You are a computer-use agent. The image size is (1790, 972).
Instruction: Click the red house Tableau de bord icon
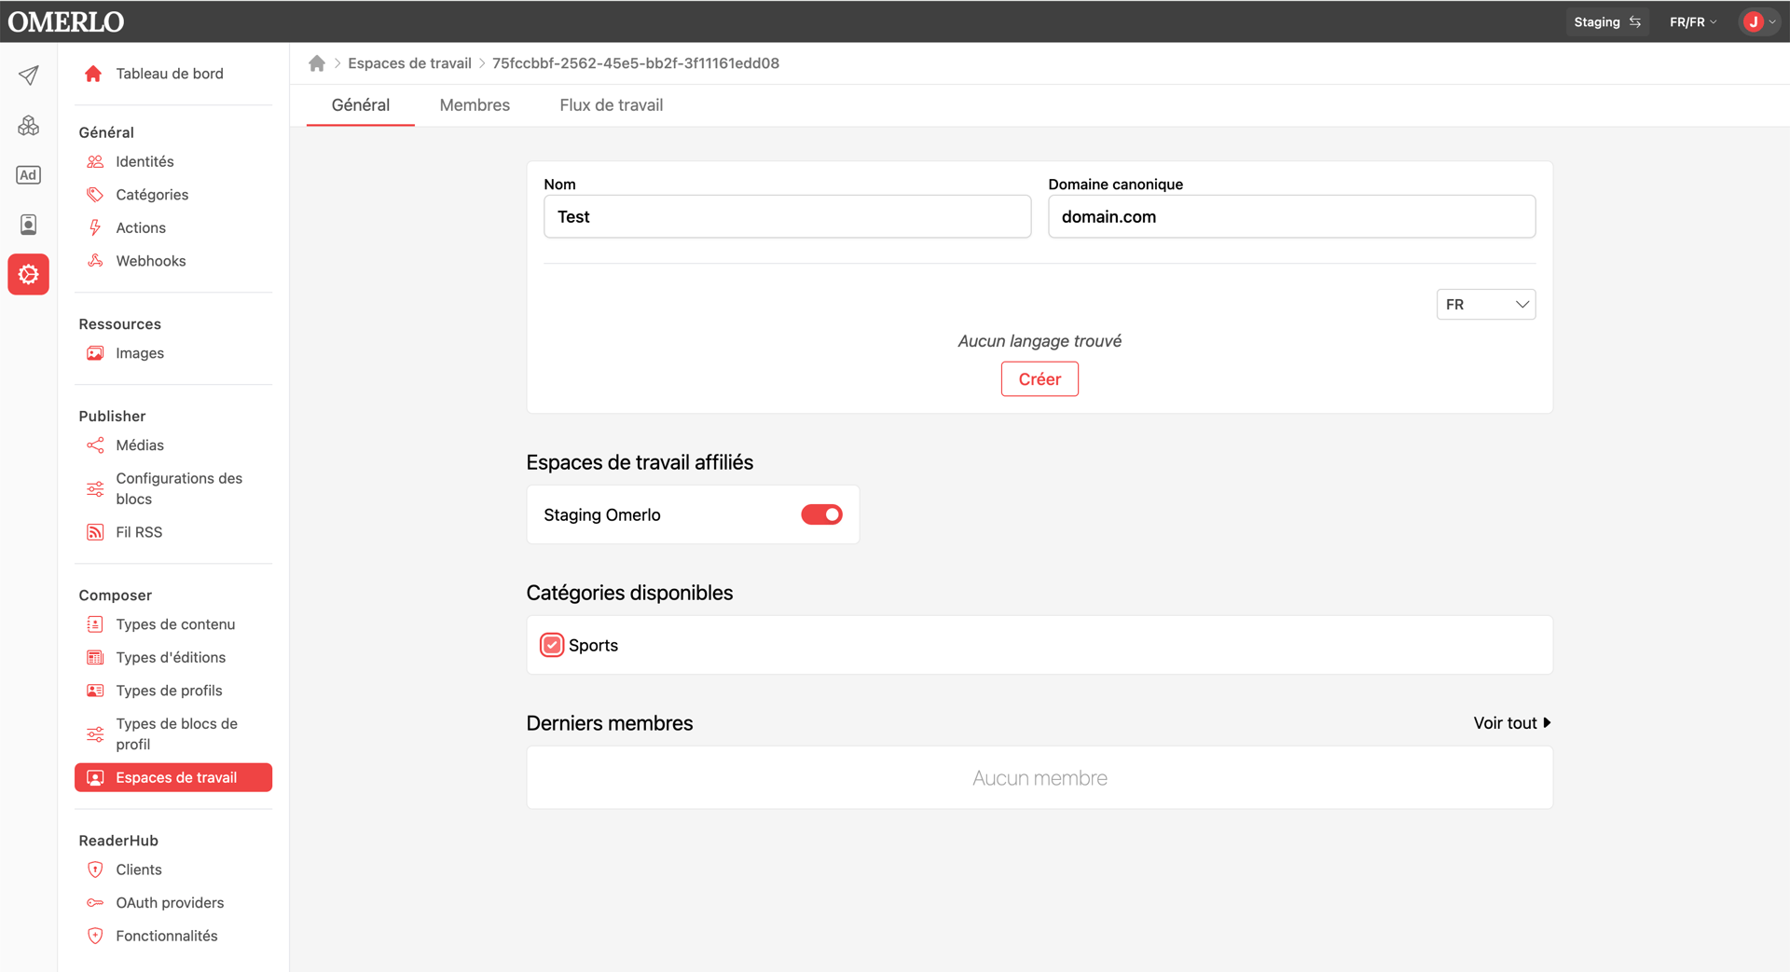click(93, 74)
